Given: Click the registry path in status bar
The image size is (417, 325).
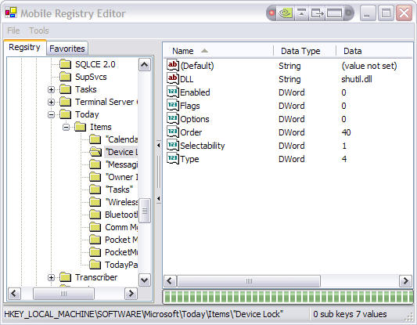Looking at the screenshot, I should tap(144, 314).
